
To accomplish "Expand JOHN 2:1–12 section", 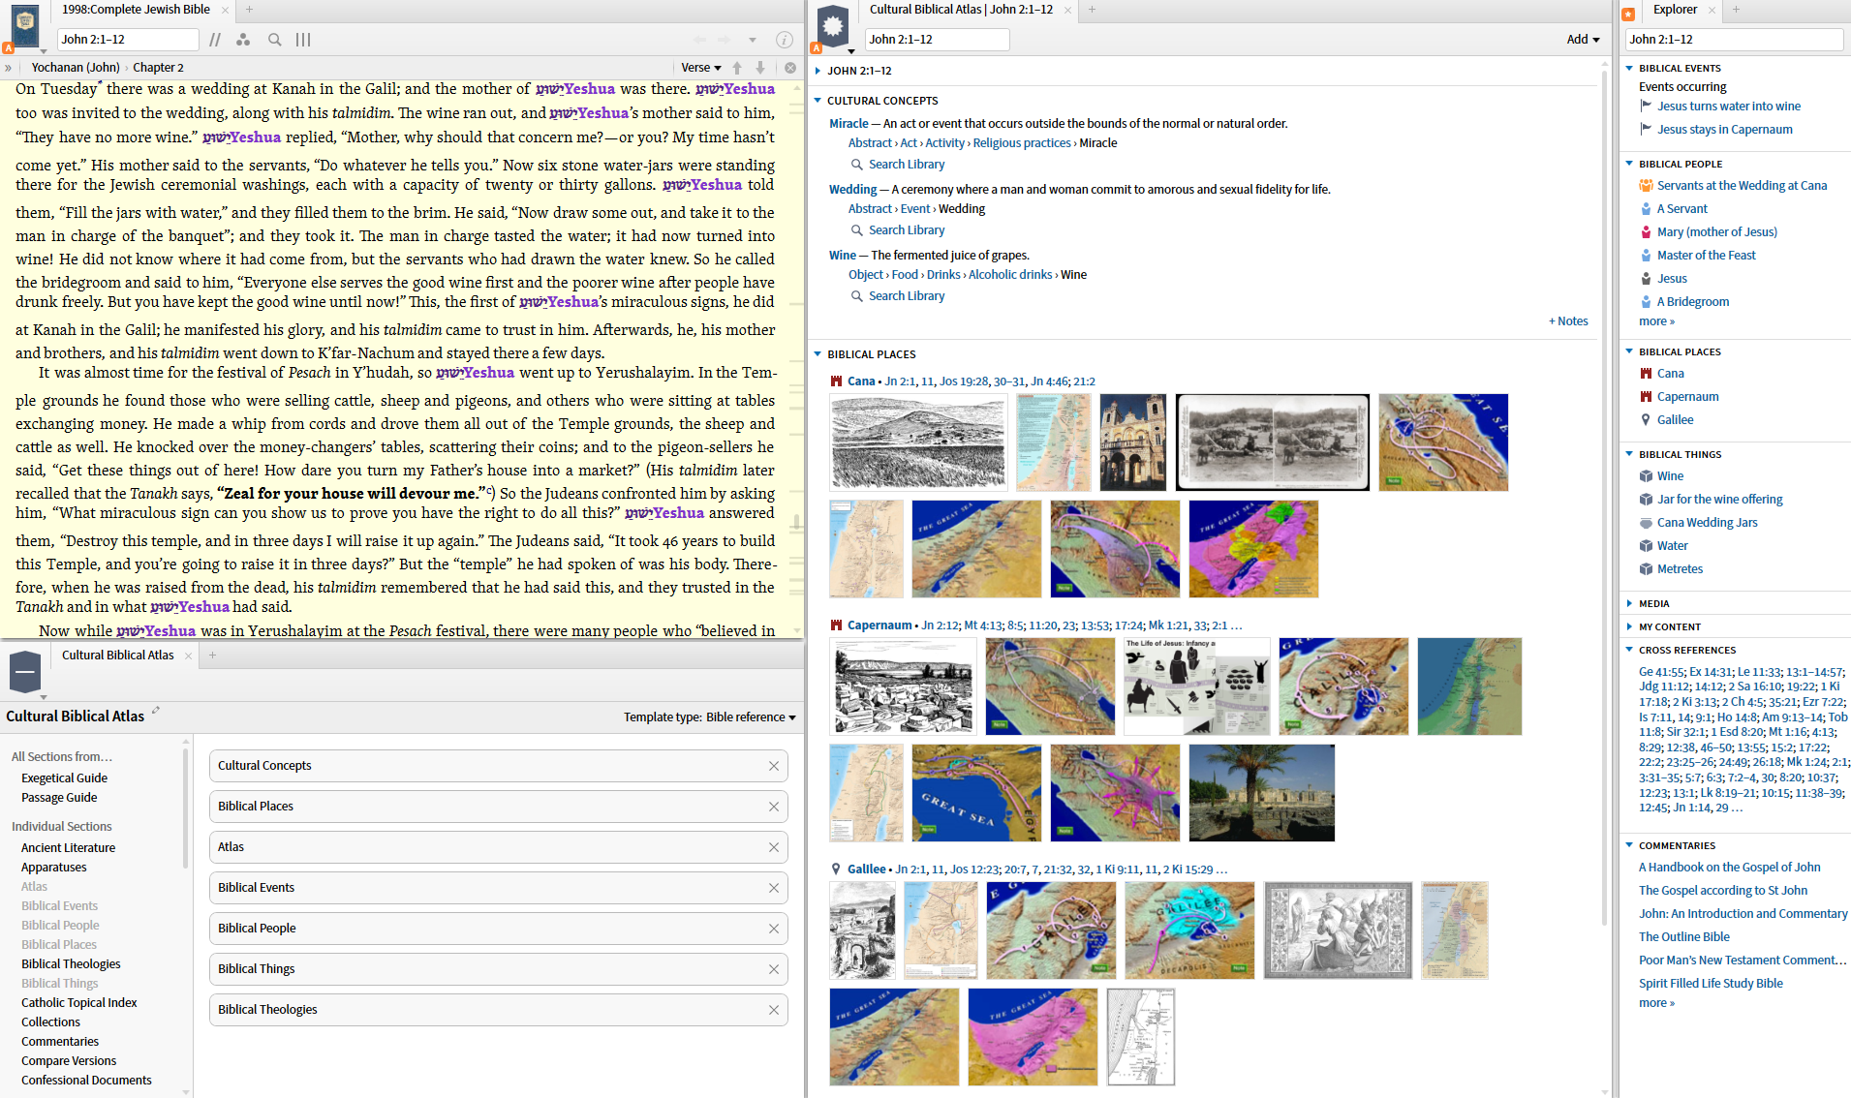I will (818, 71).
